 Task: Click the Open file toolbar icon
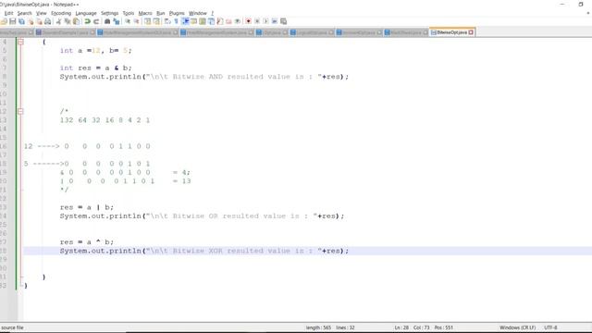[x=4, y=21]
